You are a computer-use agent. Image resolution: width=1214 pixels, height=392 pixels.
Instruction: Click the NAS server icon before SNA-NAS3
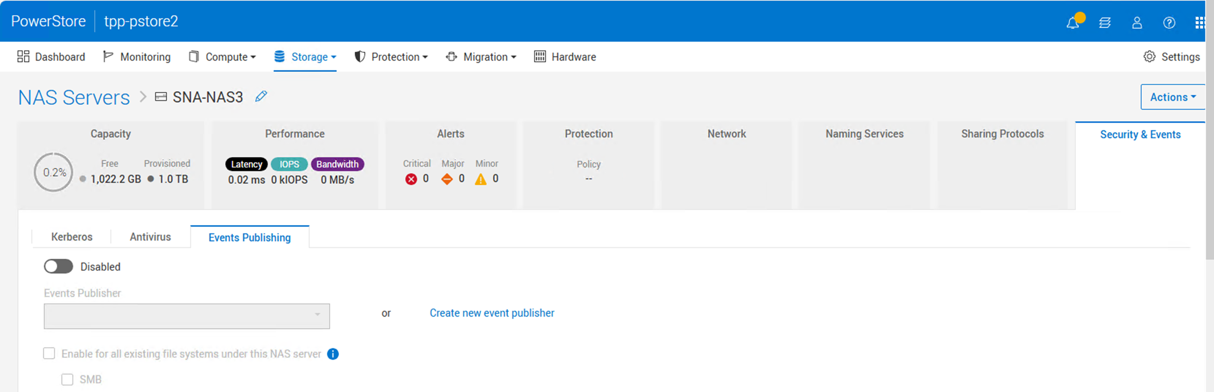(161, 97)
